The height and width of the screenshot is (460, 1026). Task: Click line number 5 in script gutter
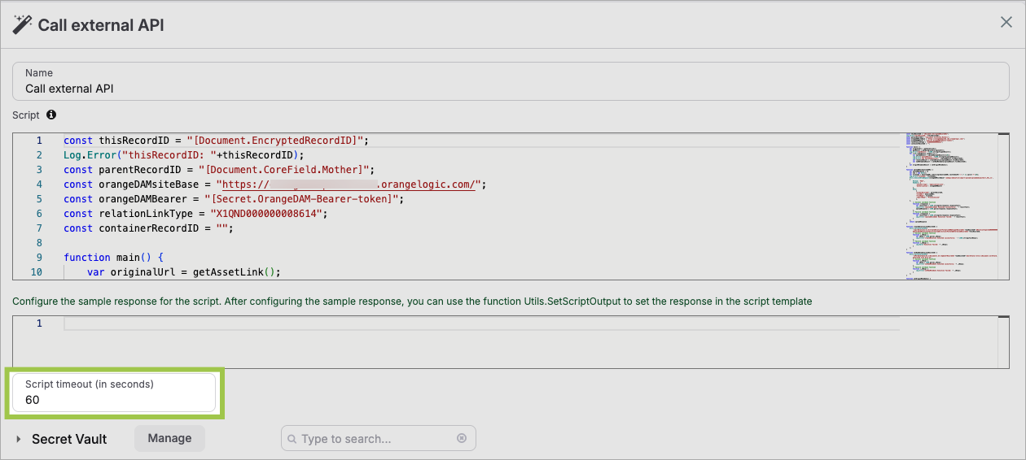pos(39,199)
